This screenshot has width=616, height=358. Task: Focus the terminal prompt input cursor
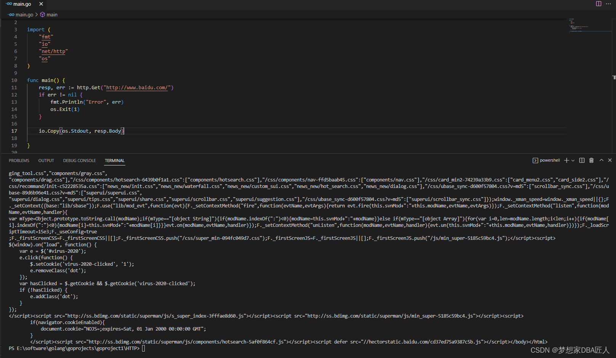[143, 348]
